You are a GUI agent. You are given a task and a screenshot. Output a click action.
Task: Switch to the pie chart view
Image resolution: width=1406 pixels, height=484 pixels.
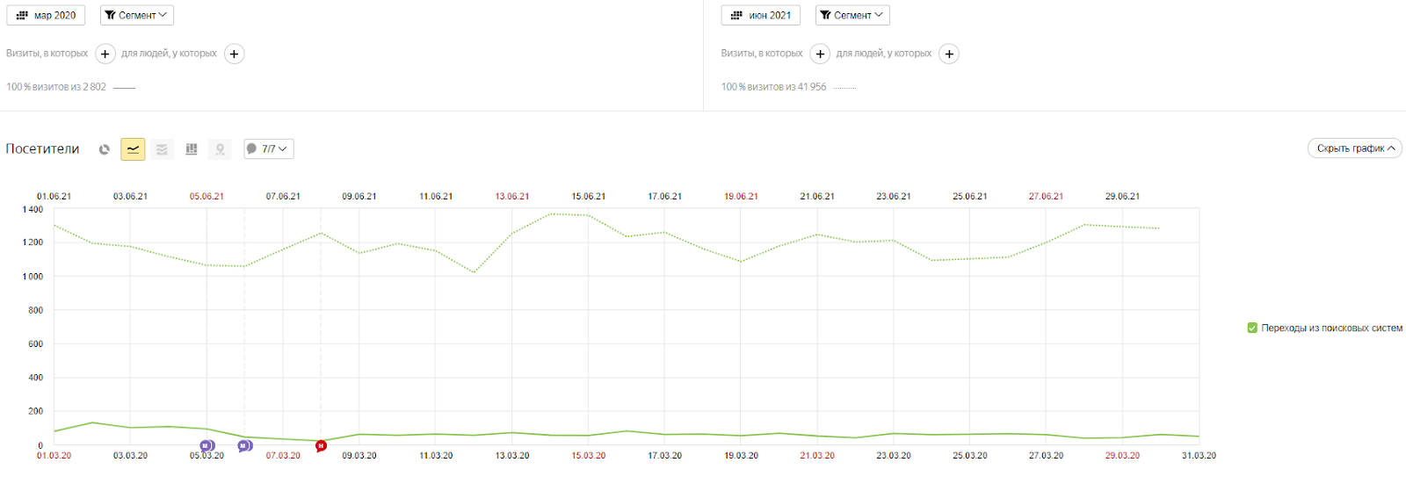click(x=105, y=149)
